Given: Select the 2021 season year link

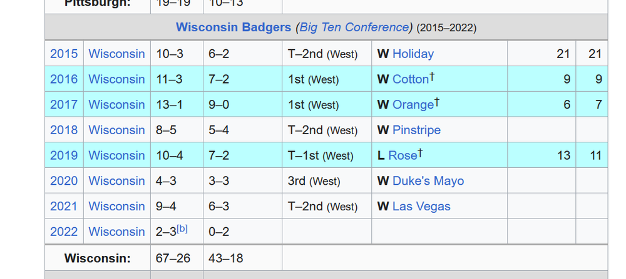Looking at the screenshot, I should (64, 206).
